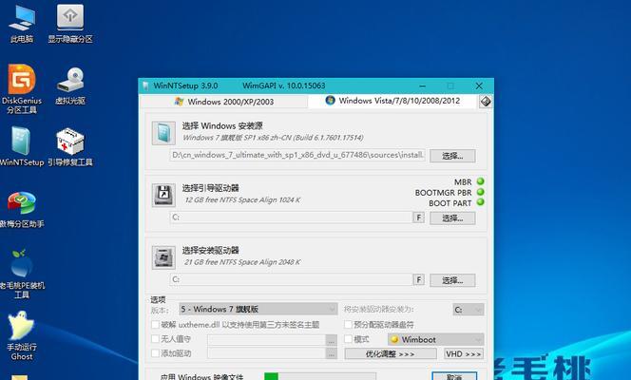Image resolution: width=631 pixels, height=380 pixels.
Task: Click the BOOT PART green status light
Action: 480,201
